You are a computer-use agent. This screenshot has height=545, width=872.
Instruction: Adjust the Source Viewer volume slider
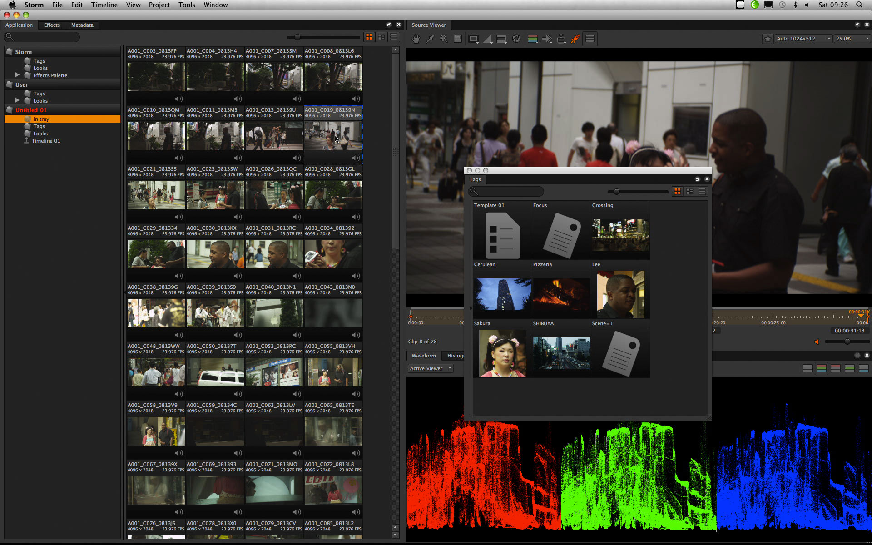(x=847, y=342)
